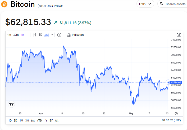The height and width of the screenshot is (130, 187).
Task: Expand the time interval dropdown arrow
Action: 28,35
